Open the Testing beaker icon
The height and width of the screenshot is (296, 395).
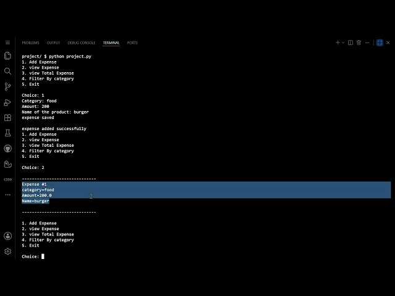[7, 133]
